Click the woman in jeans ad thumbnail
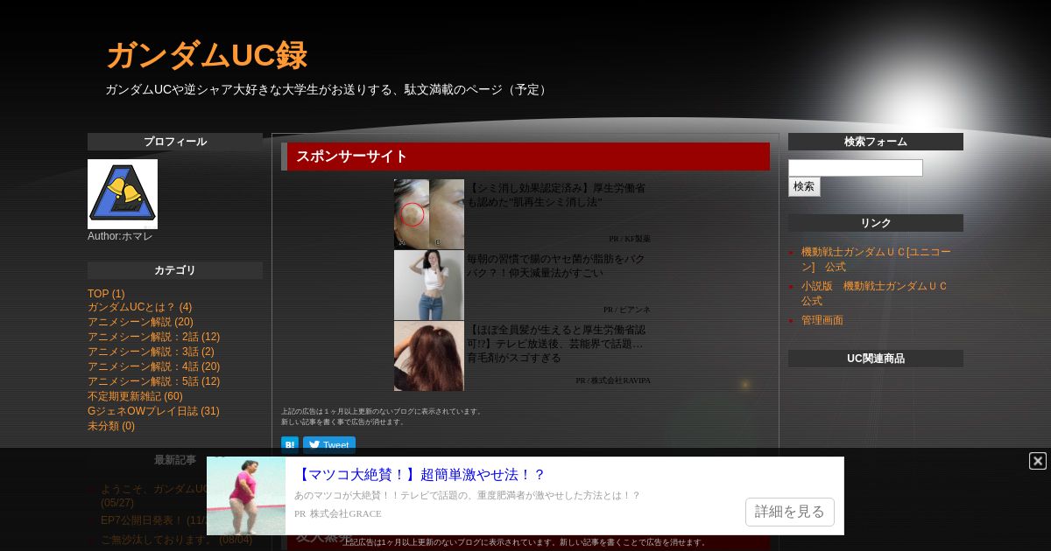 (429, 285)
